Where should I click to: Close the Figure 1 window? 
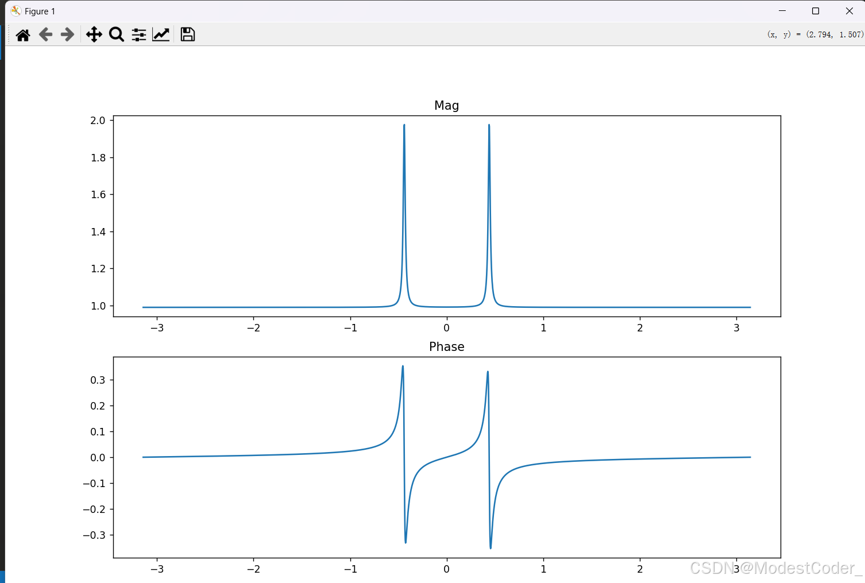(849, 11)
